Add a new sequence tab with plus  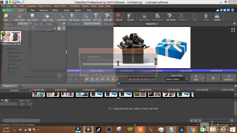20,86
